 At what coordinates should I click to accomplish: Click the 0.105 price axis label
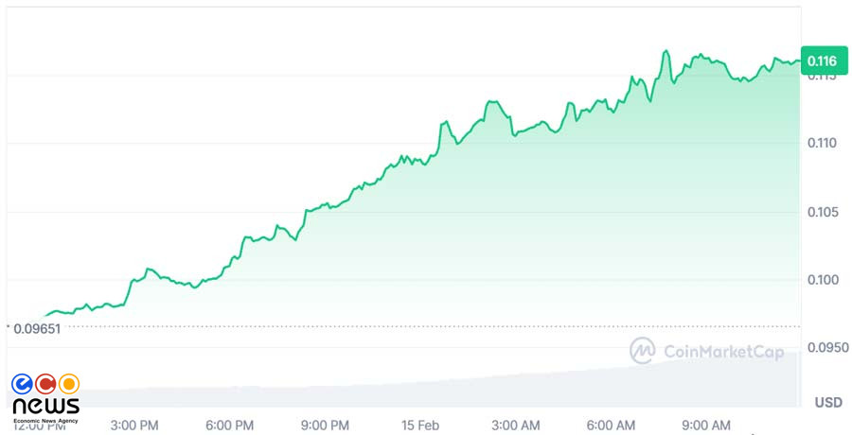pyautogui.click(x=822, y=212)
